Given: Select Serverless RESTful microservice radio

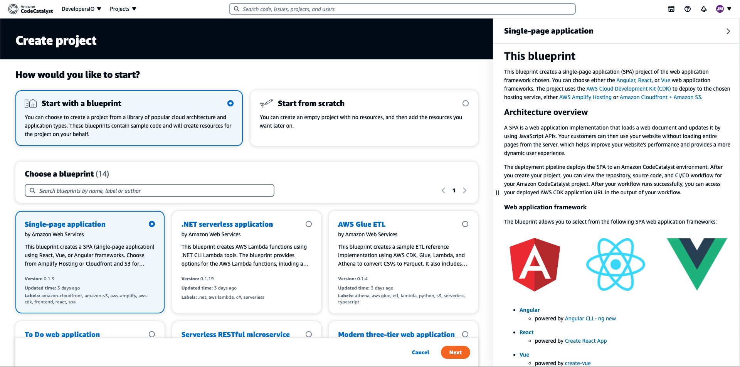Looking at the screenshot, I should tap(309, 334).
